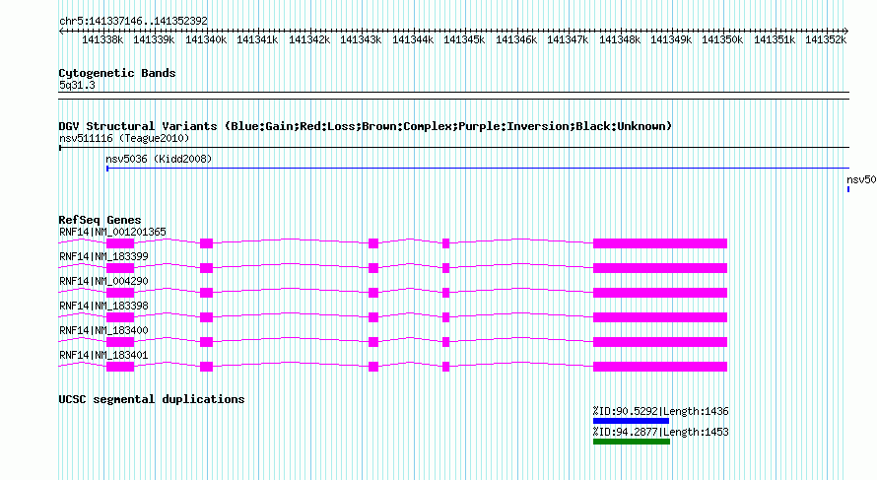Image resolution: width=877 pixels, height=480 pixels.
Task: Select the nsv511116 (Teague2010) variant label
Action: [x=124, y=138]
